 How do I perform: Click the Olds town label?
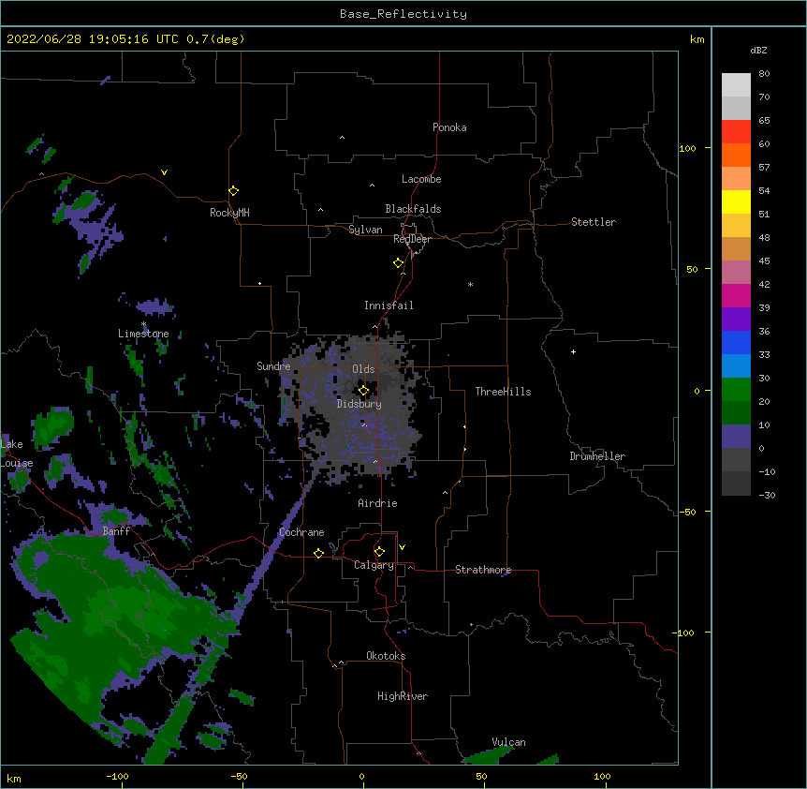click(x=363, y=369)
